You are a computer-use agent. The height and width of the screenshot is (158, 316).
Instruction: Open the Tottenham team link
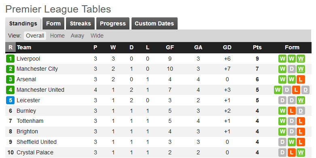(30, 121)
